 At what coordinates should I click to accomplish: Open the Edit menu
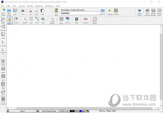(x=8, y=6)
